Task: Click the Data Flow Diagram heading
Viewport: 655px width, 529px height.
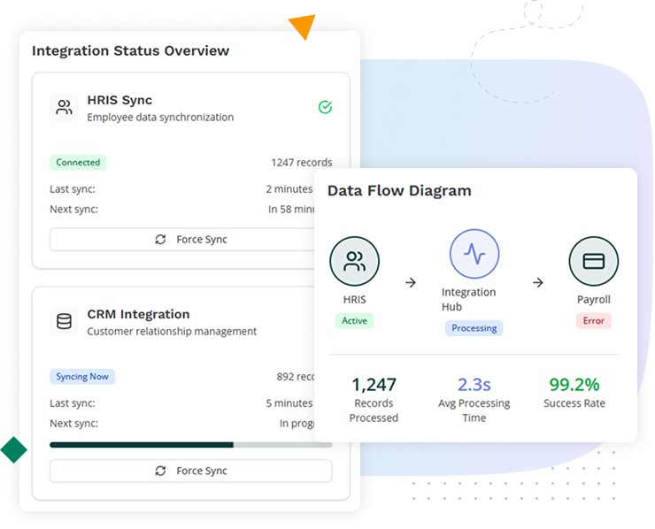Action: [x=399, y=191]
